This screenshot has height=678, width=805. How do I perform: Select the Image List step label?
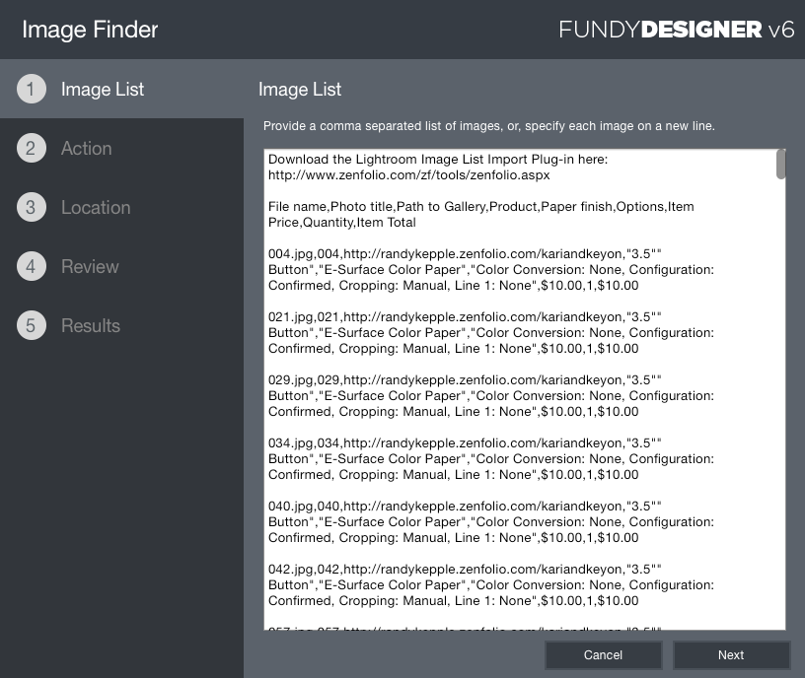pyautogui.click(x=103, y=90)
